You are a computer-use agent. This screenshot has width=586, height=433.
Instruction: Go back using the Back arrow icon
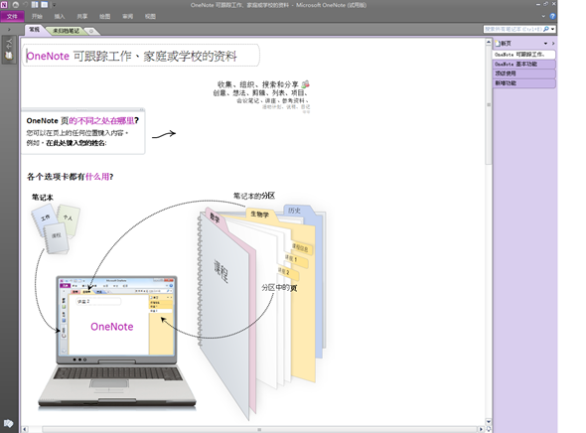pos(15,5)
